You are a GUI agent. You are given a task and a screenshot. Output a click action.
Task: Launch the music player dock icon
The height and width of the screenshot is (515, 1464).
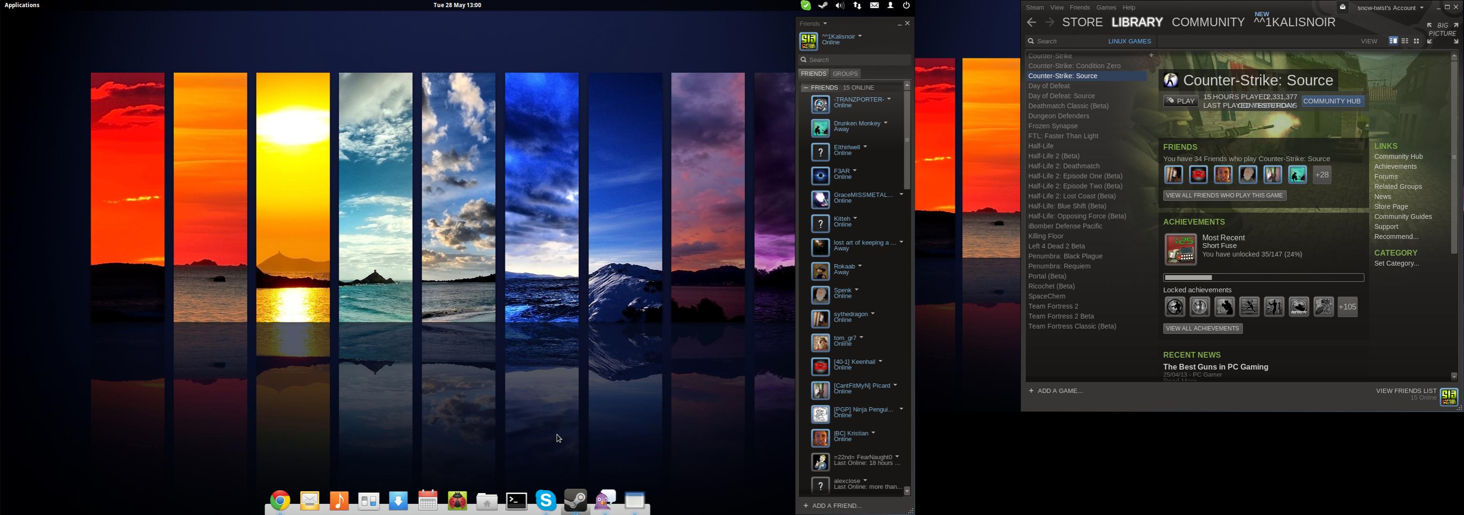(x=339, y=500)
